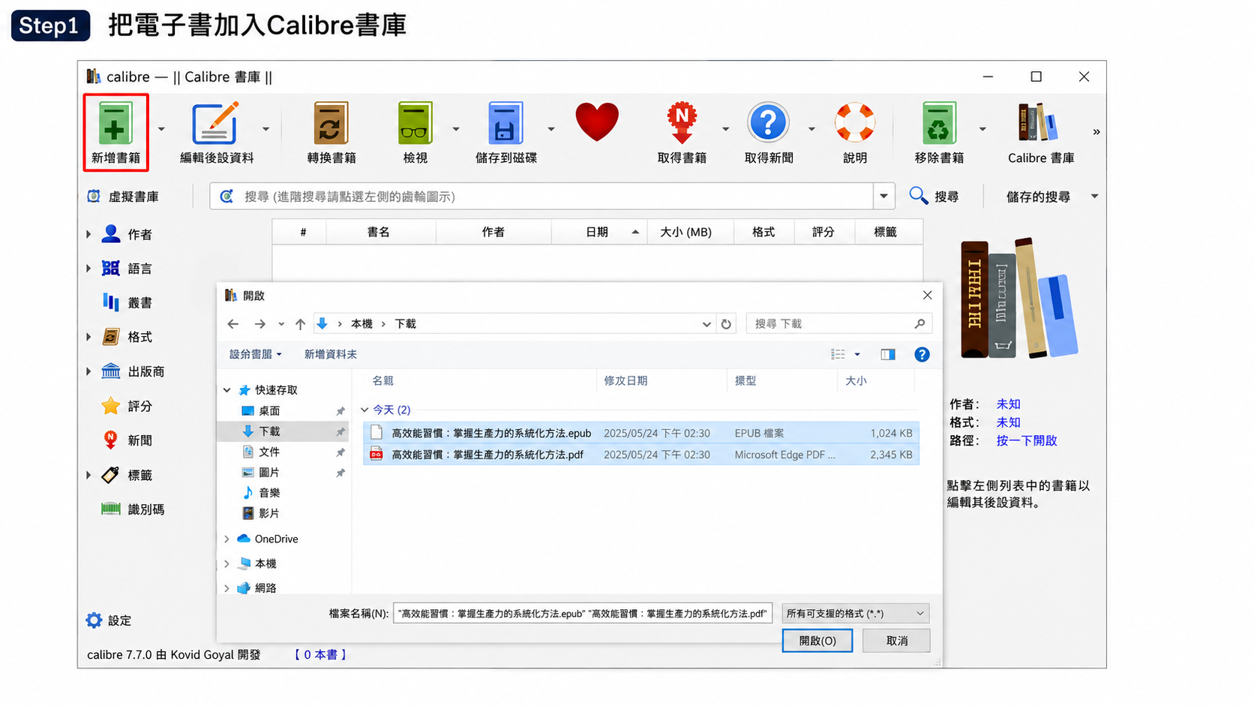Go back in the 開啟 dialog
This screenshot has height=706, width=1254.
click(x=233, y=324)
